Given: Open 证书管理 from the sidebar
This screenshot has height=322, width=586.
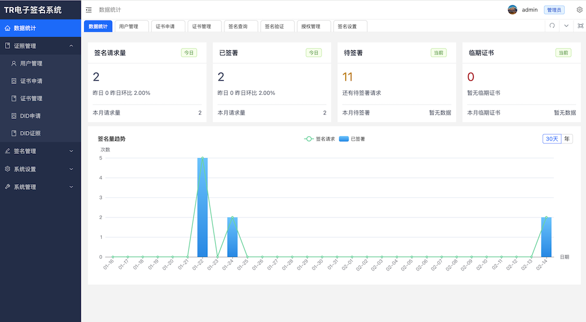Looking at the screenshot, I should point(41,98).
